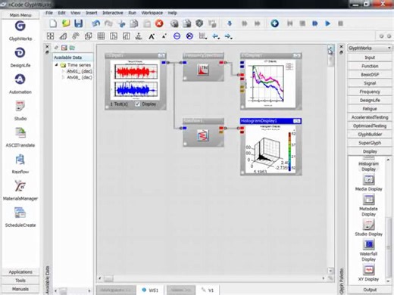Open the Frequency palette category
The image size is (394, 295).
pos(370,92)
